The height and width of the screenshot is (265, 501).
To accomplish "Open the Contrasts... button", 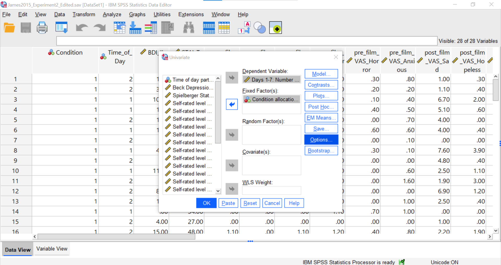I will pyautogui.click(x=321, y=85).
